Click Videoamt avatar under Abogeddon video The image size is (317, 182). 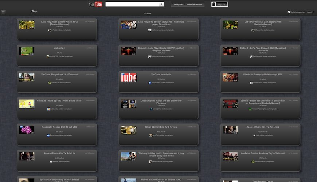(x=50, y=83)
